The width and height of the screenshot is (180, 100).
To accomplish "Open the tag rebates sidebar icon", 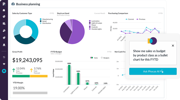I will point(4,38).
